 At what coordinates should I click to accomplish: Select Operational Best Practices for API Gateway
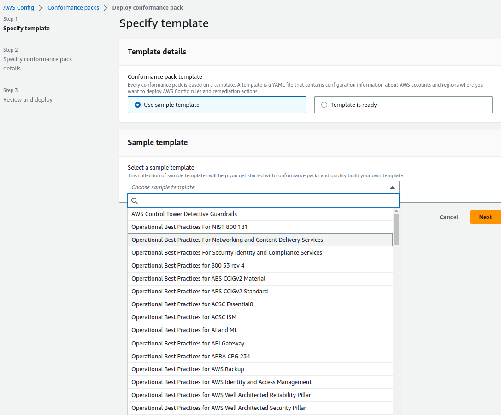tap(188, 344)
